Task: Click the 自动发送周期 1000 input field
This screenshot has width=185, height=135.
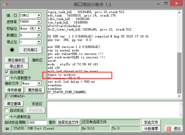Action: 37,123
